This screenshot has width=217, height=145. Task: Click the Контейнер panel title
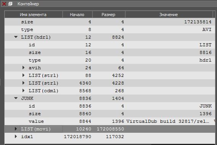click(28, 4)
